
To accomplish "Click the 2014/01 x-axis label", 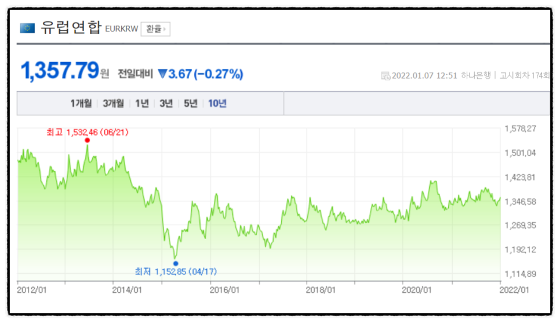I will 127,290.
